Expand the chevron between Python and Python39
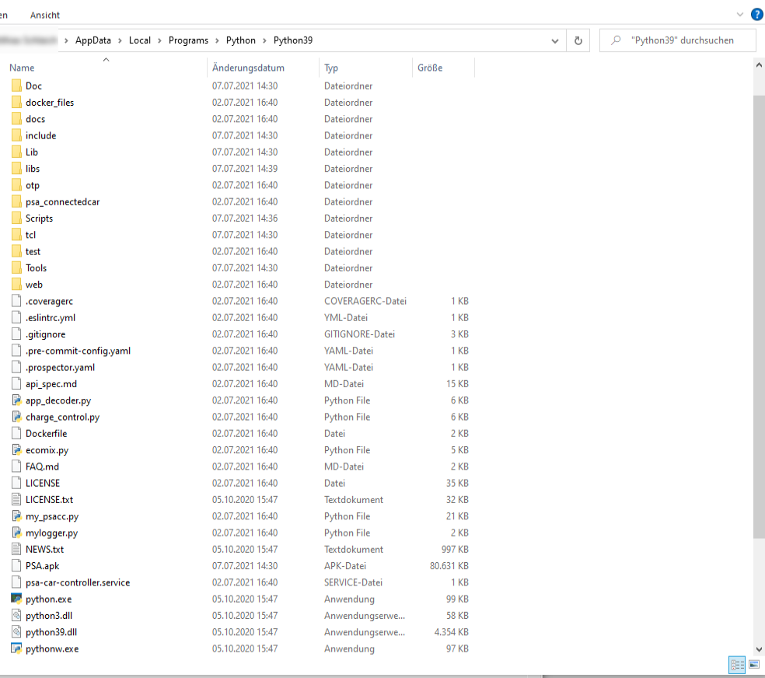The width and height of the screenshot is (765, 678). (x=264, y=40)
